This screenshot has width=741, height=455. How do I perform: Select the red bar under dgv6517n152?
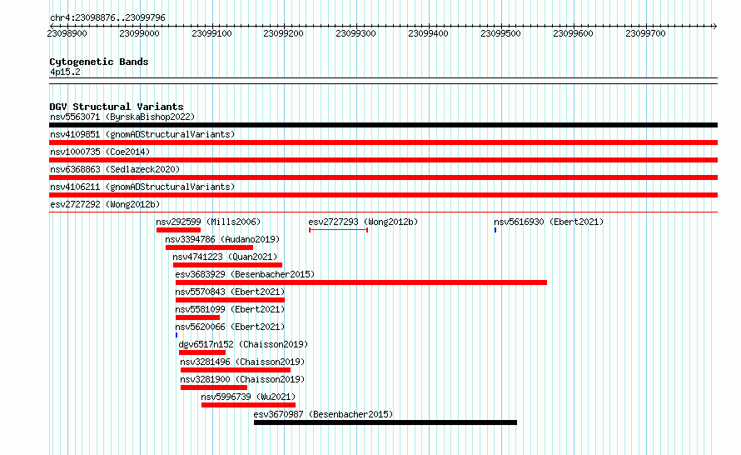pos(202,352)
